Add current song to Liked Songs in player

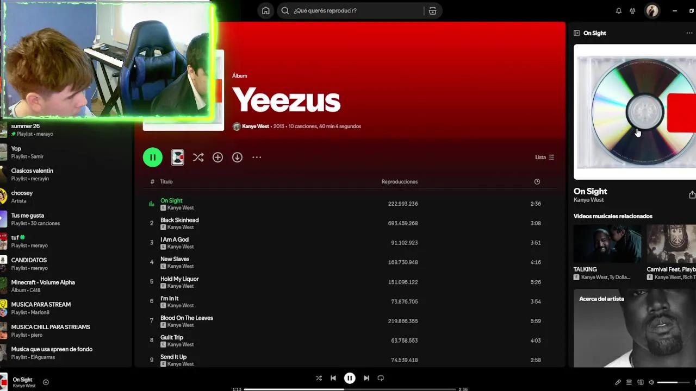tap(46, 382)
